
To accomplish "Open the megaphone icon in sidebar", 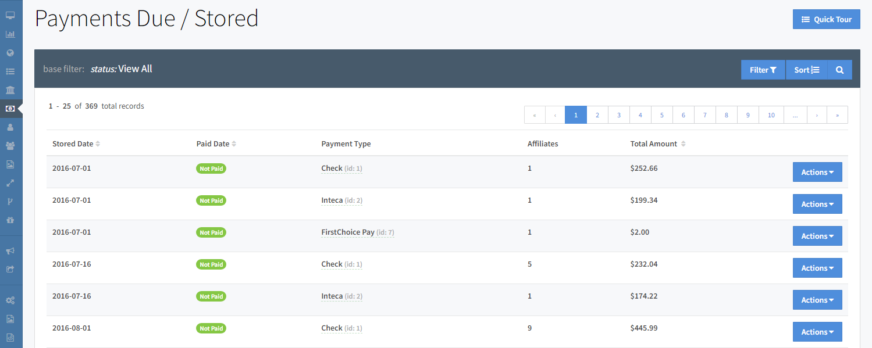I will (x=10, y=251).
